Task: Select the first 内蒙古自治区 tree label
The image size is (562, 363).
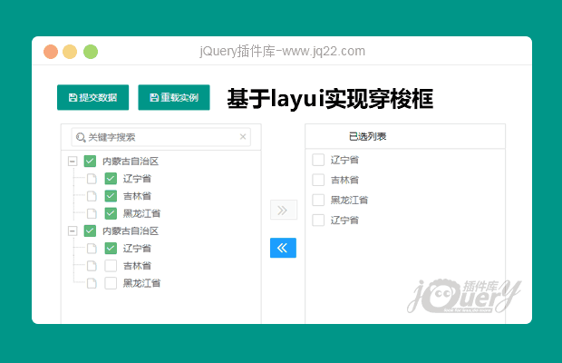Action: pos(131,161)
